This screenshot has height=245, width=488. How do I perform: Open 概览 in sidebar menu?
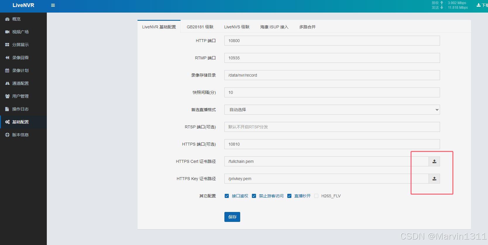(x=23, y=19)
